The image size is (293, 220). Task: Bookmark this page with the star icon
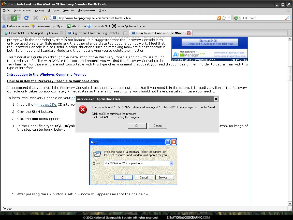tap(224, 18)
